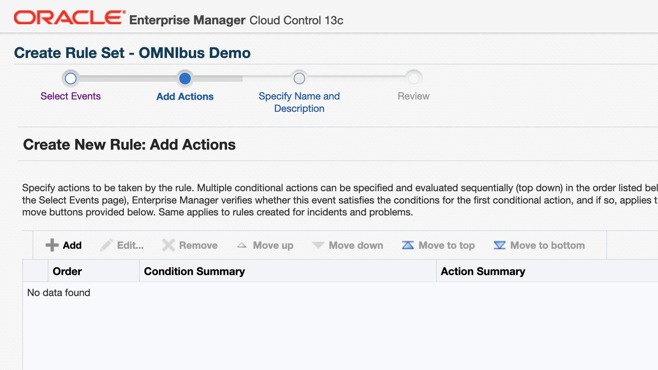Open the Specify Name and Description label
Image resolution: width=658 pixels, height=370 pixels.
299,102
